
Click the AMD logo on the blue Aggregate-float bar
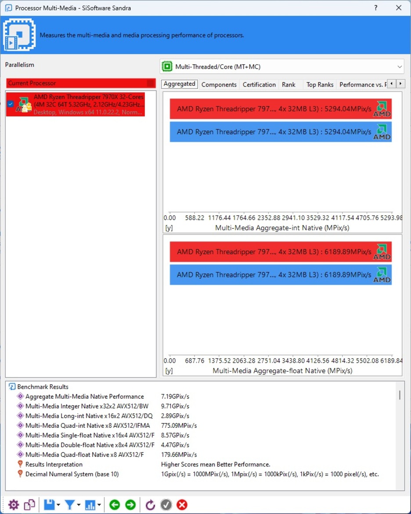click(x=382, y=275)
